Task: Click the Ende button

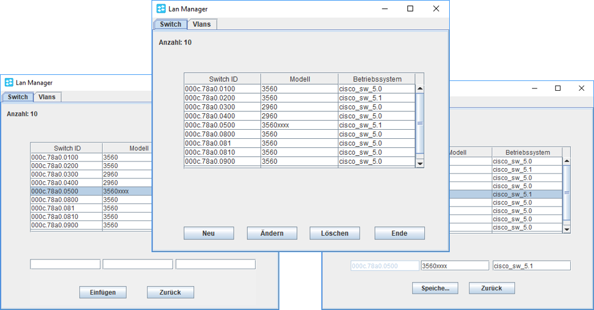Action: 399,233
